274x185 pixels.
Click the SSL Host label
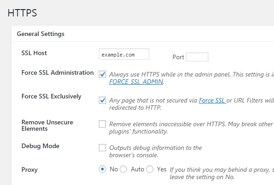coord(34,53)
